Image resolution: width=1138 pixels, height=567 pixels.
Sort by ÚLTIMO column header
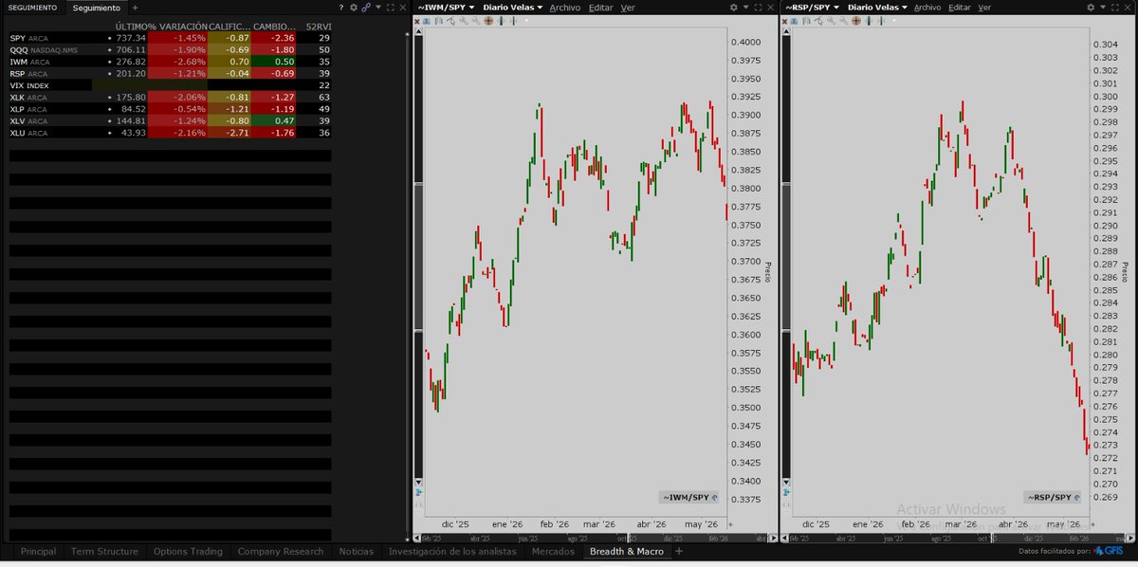131,26
